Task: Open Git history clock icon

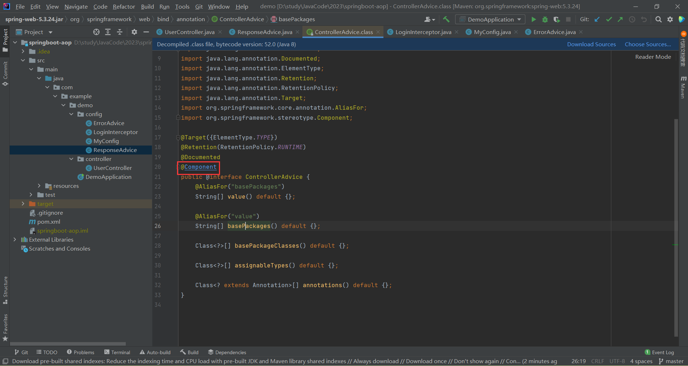Action: (632, 19)
